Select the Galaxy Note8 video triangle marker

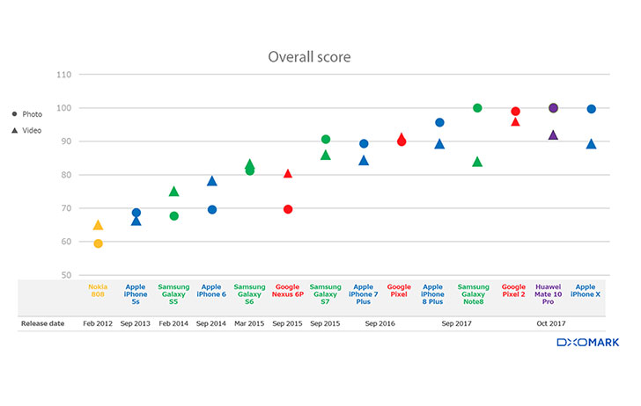point(477,162)
